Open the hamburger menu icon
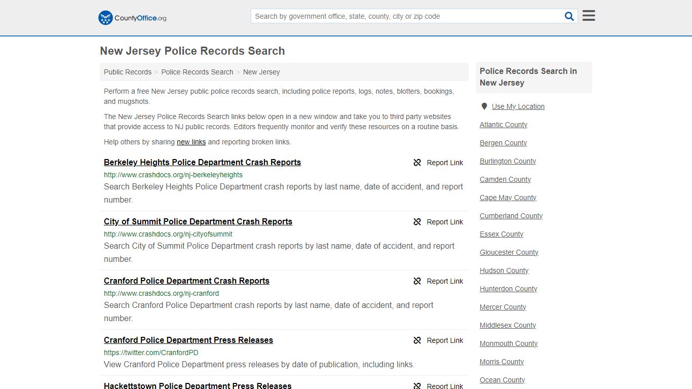The height and width of the screenshot is (389, 692). (589, 16)
